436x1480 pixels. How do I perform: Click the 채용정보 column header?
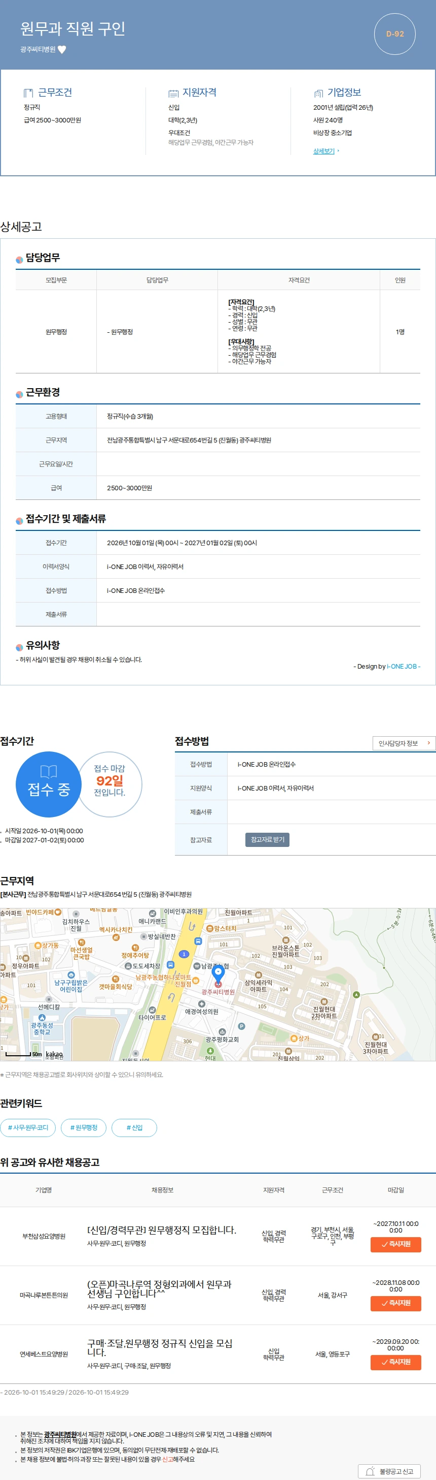[x=162, y=1190]
